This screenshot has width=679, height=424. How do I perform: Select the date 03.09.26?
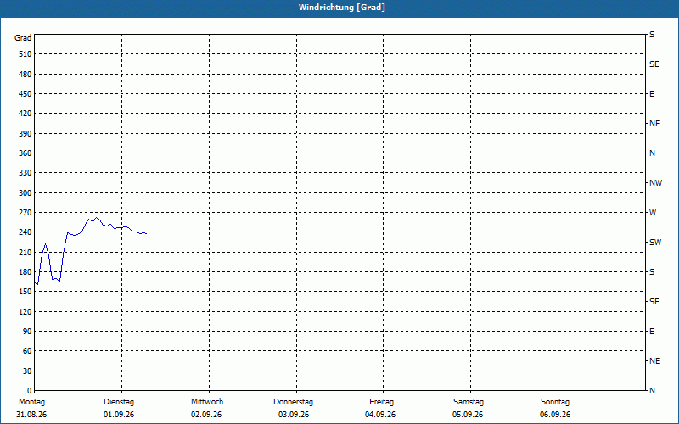[294, 415]
